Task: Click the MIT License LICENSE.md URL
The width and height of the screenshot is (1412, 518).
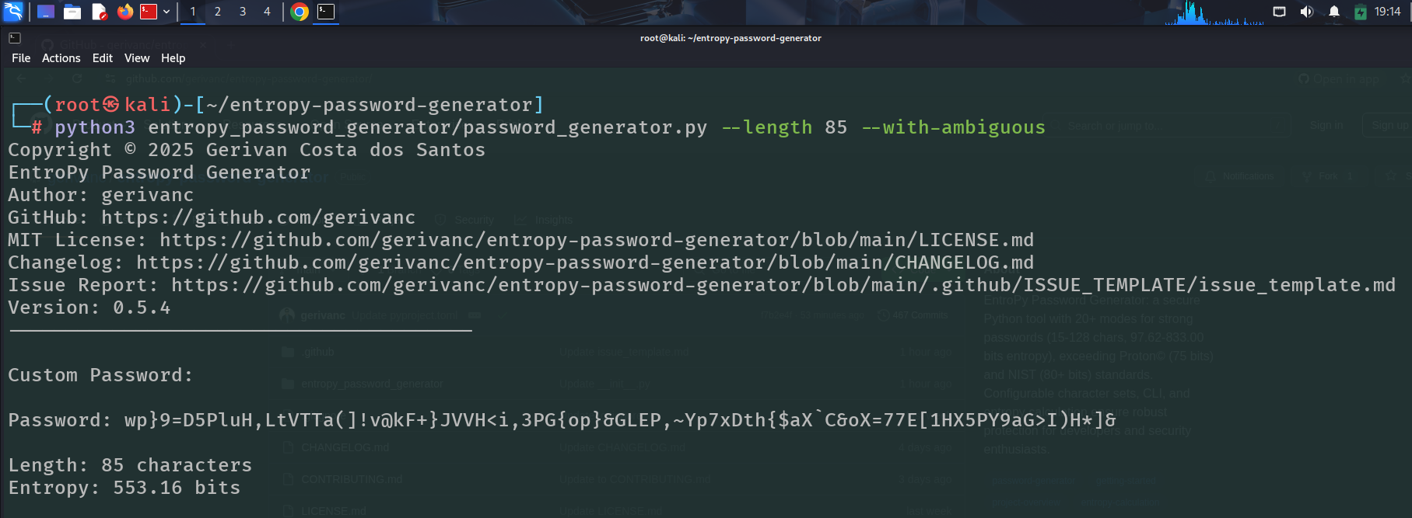Action: coord(597,240)
